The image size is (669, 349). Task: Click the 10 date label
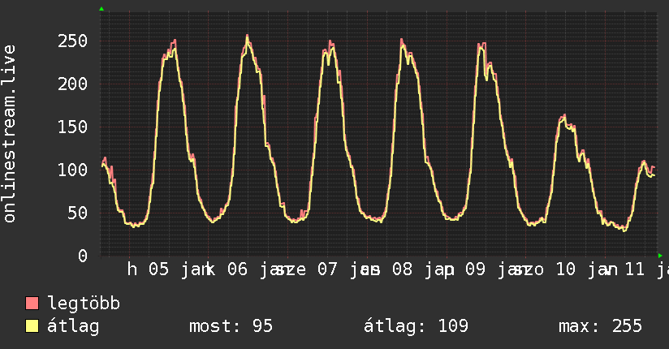(566, 269)
